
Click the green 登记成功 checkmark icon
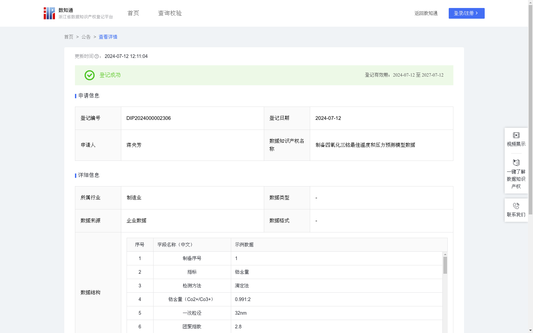pyautogui.click(x=89, y=75)
